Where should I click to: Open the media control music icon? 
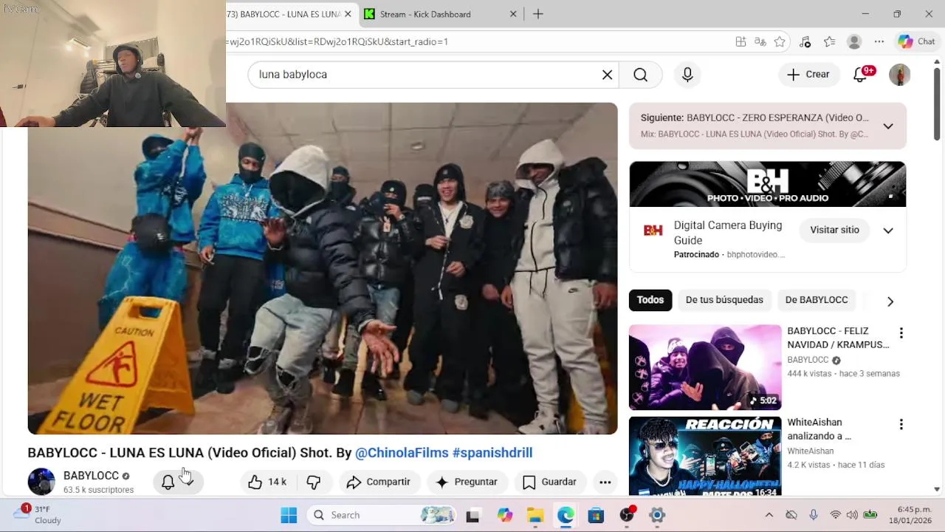[x=805, y=42]
